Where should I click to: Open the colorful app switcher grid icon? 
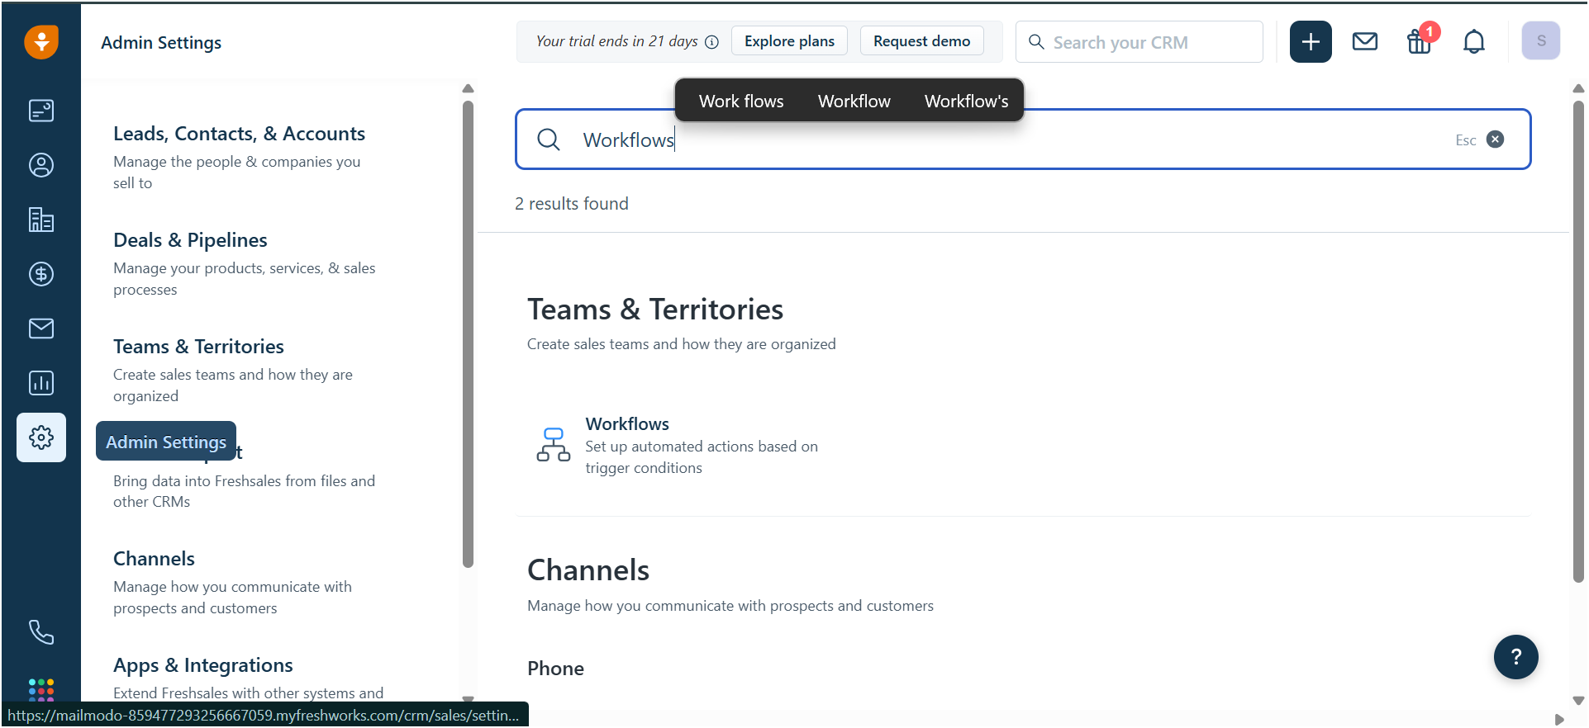coord(41,690)
